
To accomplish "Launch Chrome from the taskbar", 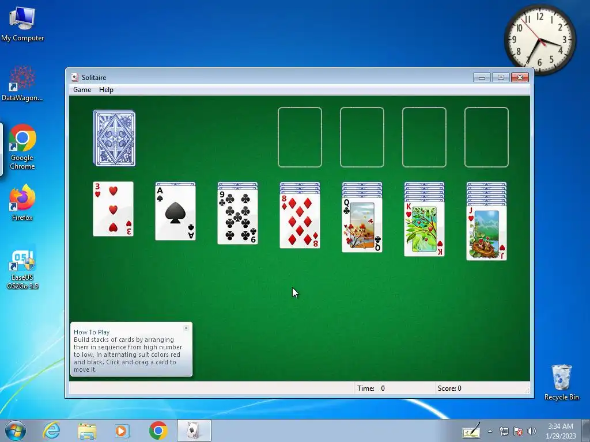I will click(158, 430).
